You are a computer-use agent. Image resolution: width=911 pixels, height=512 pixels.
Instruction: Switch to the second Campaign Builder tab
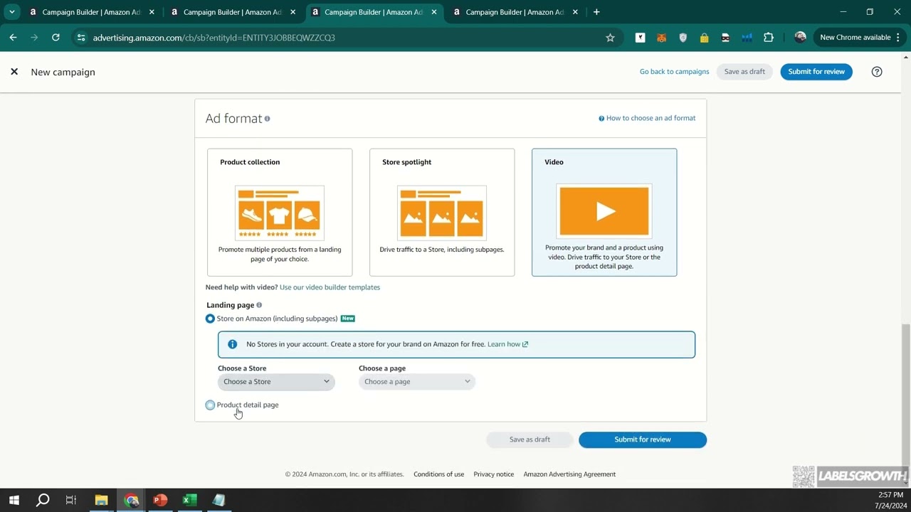(233, 12)
